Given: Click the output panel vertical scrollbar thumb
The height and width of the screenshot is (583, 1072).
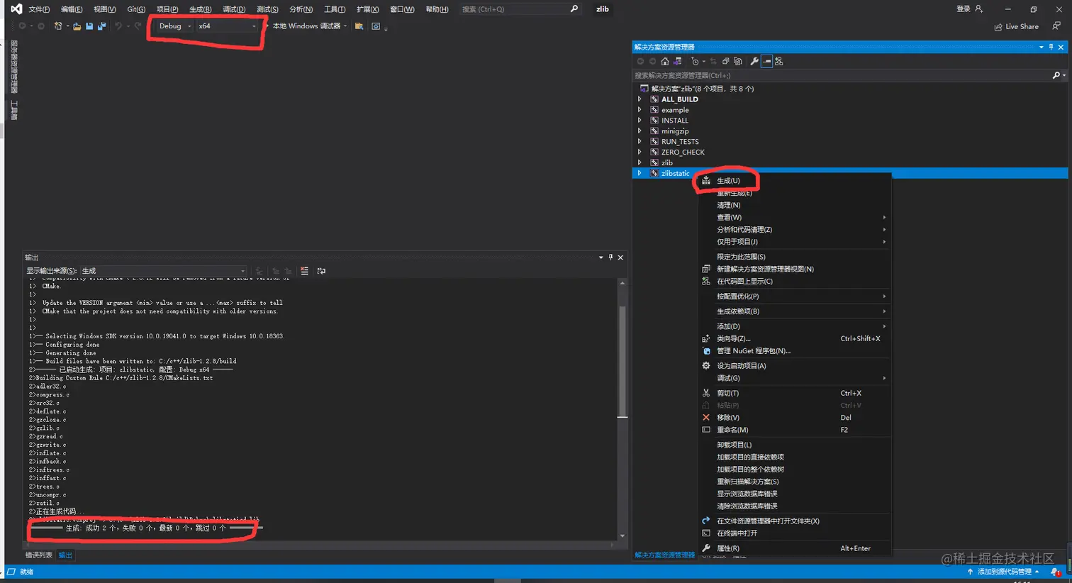Looking at the screenshot, I should click(622, 362).
